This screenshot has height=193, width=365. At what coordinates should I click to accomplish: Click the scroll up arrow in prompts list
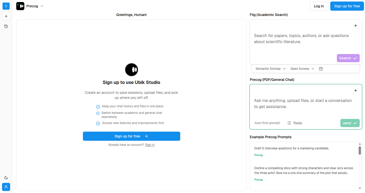[360, 144]
